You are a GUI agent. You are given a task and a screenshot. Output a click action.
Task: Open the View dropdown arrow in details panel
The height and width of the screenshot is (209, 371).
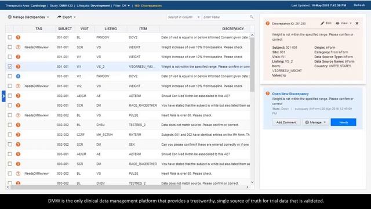coord(351,23)
